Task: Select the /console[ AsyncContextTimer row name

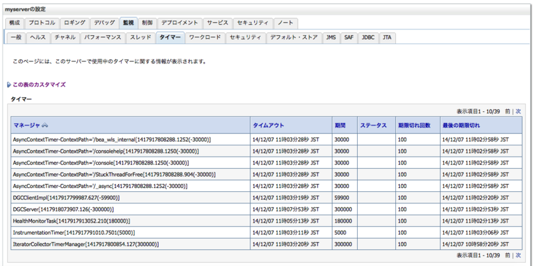Action: 101,163
